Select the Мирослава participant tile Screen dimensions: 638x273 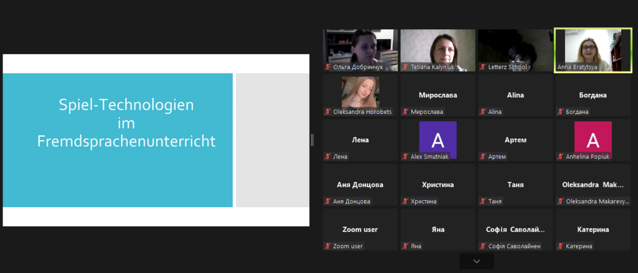[437, 95]
